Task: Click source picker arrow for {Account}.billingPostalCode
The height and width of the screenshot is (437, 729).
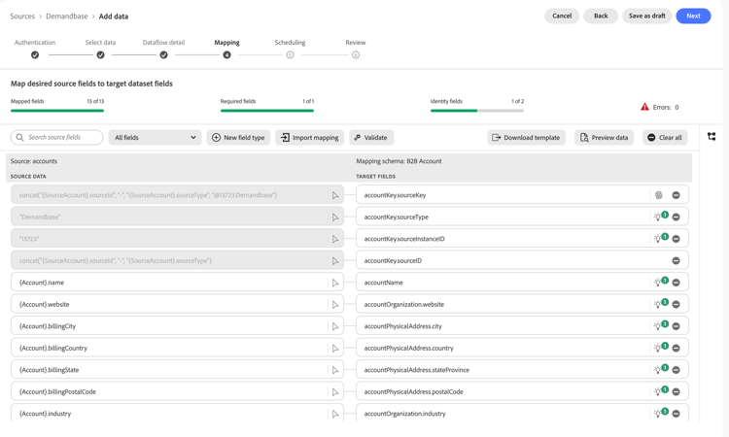Action: pos(335,391)
